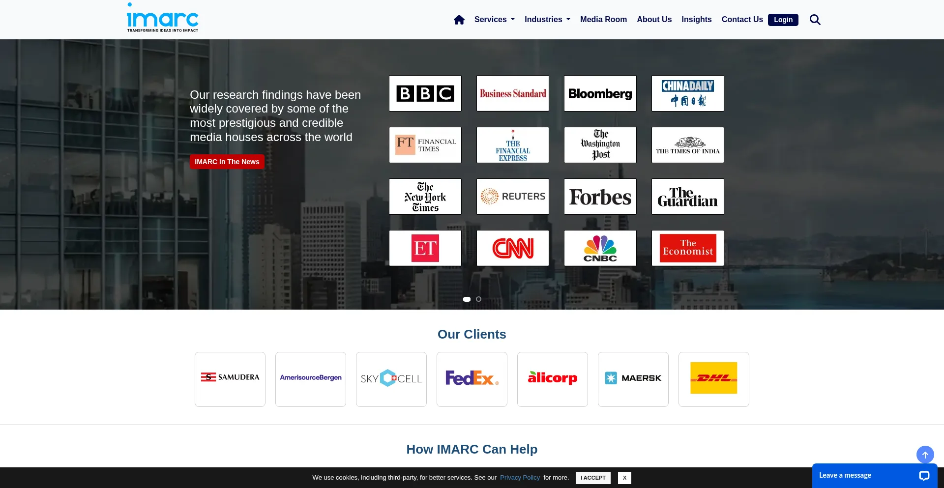Select the ET Economic Times logo

click(x=425, y=248)
